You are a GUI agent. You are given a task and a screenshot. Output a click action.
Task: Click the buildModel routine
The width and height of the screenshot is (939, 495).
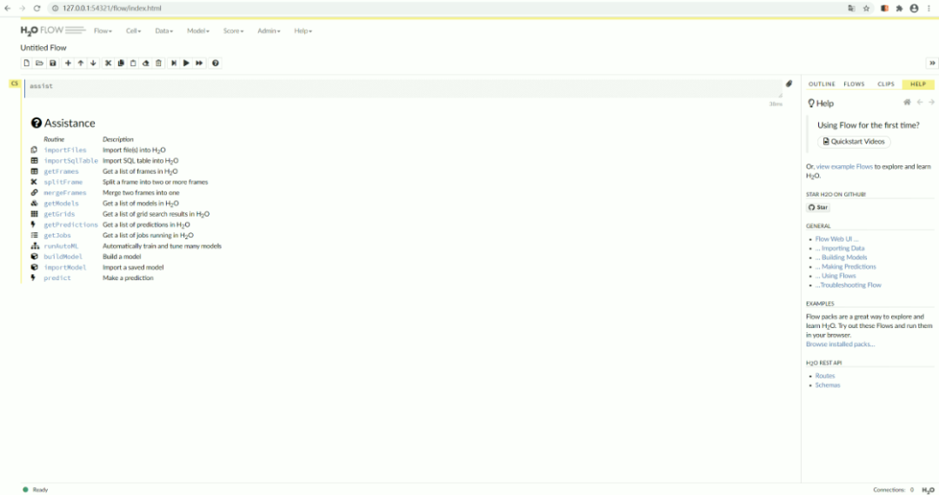(x=63, y=258)
